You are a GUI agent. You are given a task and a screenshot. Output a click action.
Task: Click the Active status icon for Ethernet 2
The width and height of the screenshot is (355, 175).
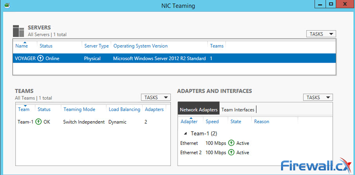(x=231, y=152)
